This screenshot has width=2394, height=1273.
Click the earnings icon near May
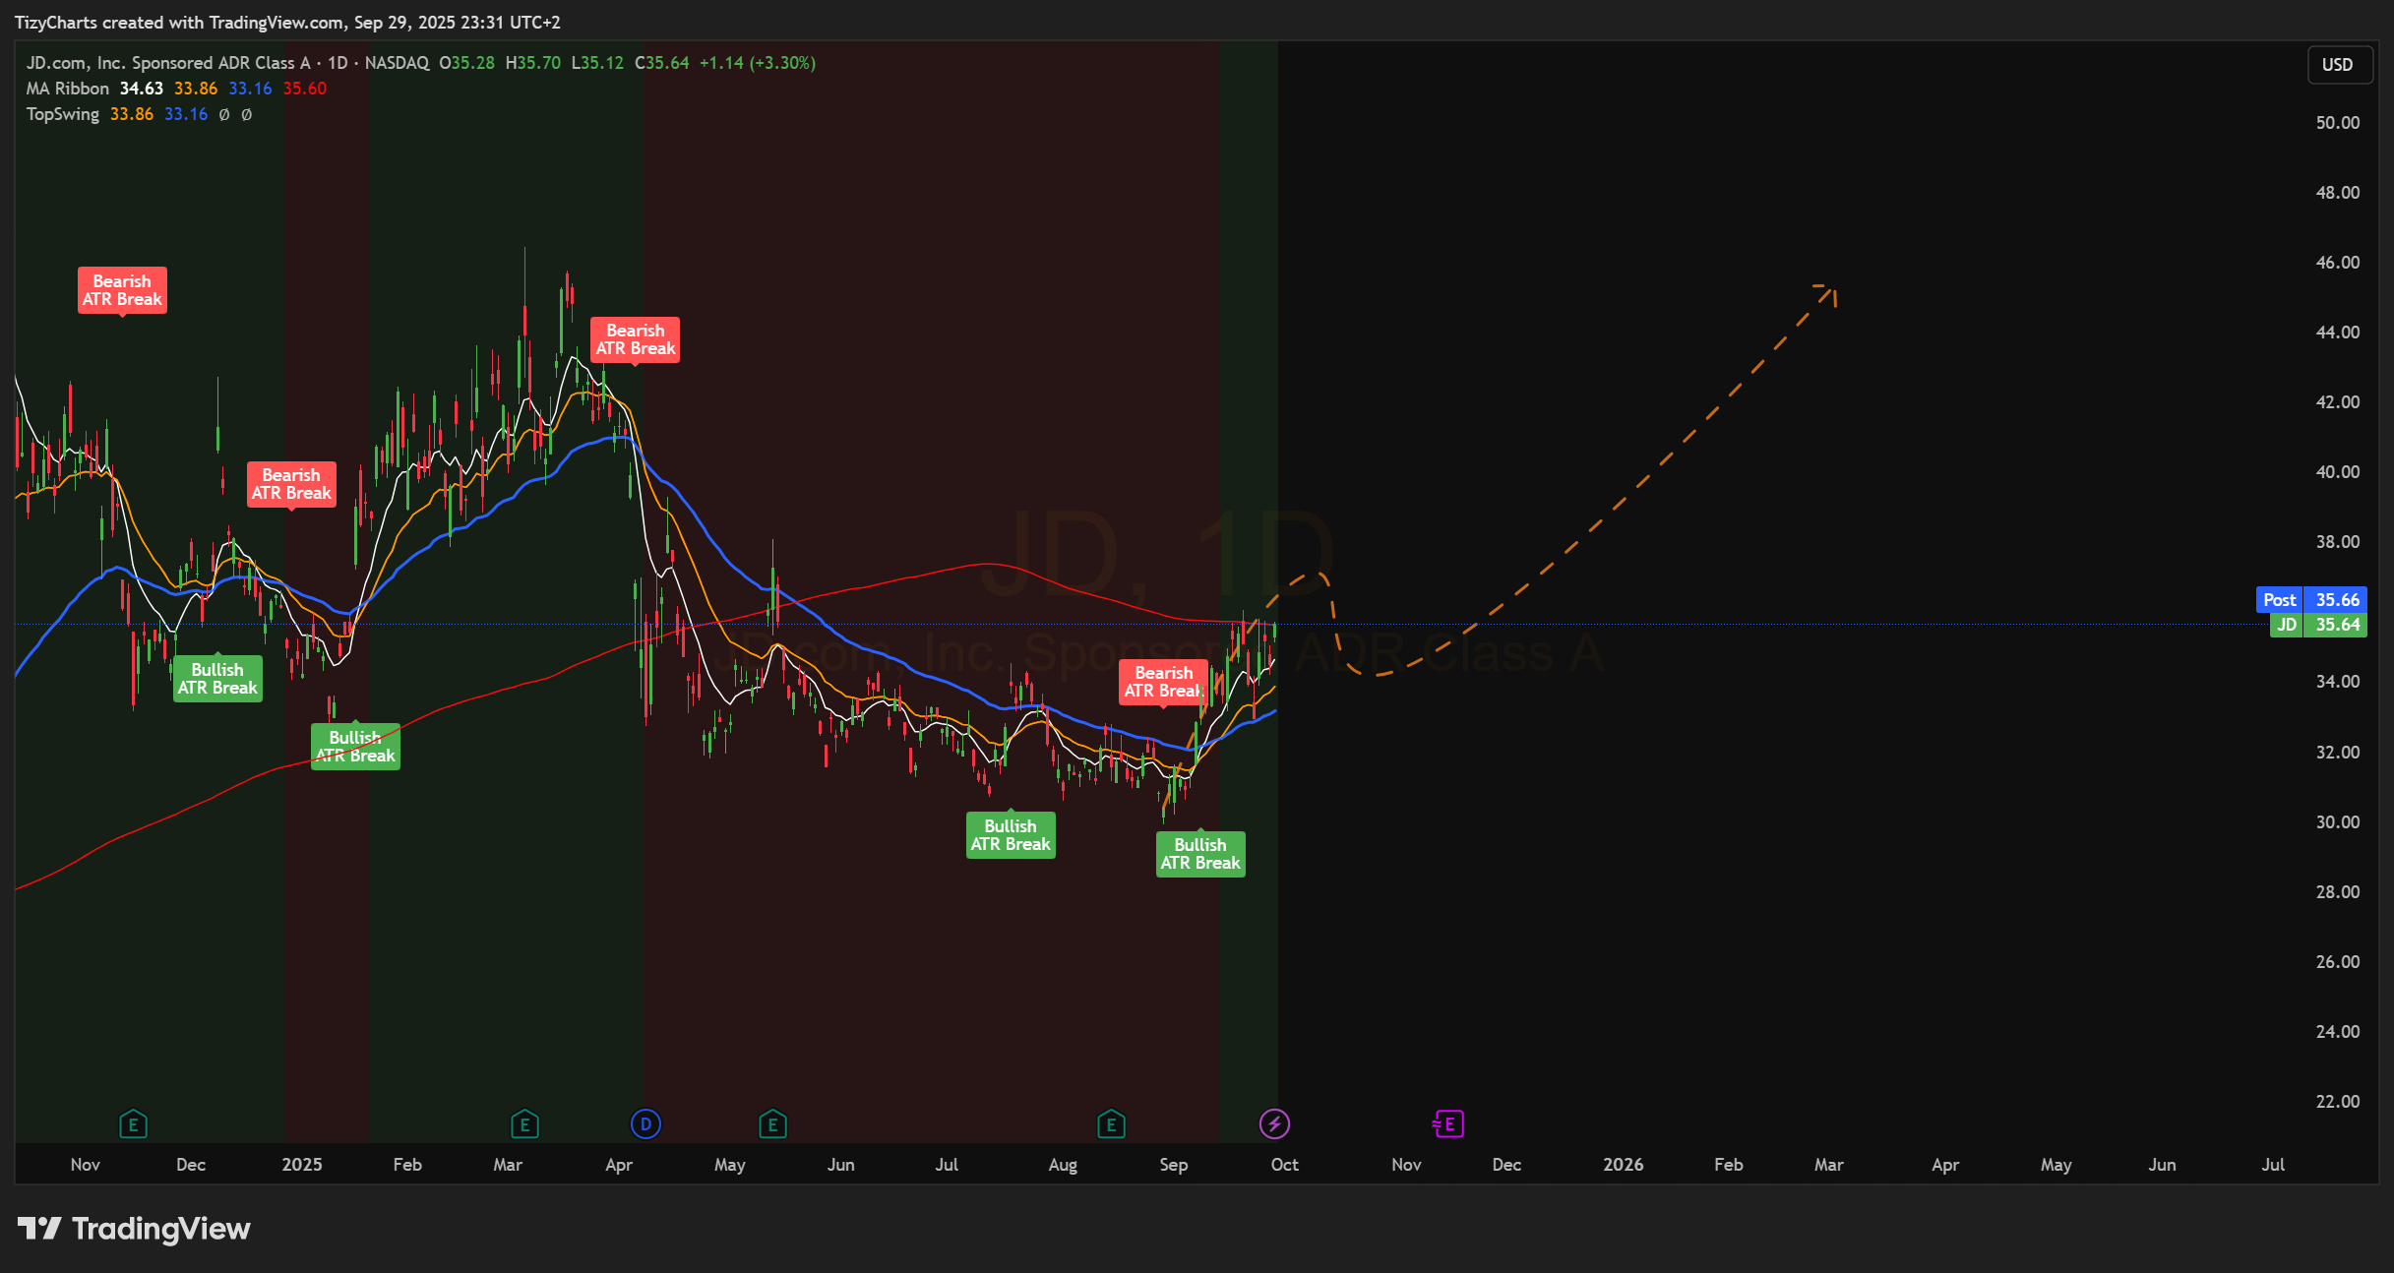(x=772, y=1123)
